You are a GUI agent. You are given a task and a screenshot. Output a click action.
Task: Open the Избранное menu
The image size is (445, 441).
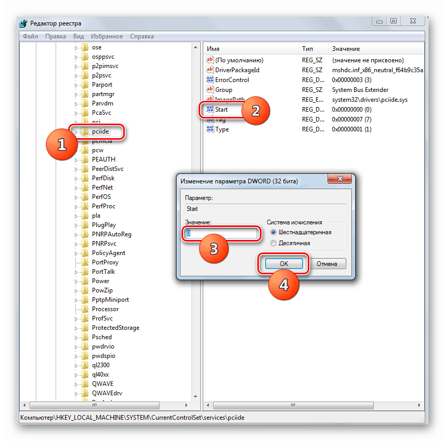click(x=106, y=36)
